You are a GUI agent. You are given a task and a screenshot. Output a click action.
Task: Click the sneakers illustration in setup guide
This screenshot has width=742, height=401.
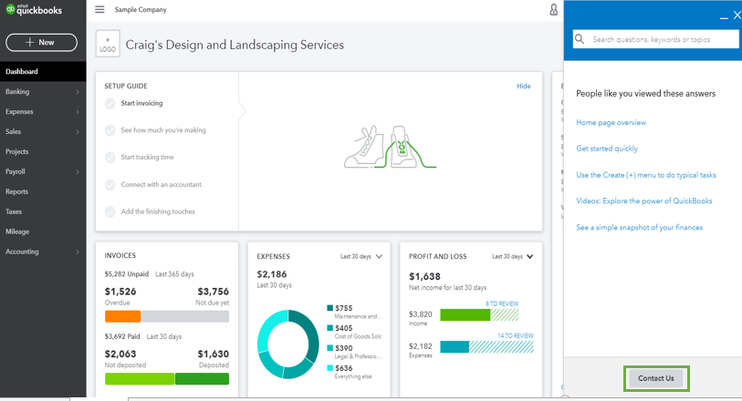coord(390,147)
